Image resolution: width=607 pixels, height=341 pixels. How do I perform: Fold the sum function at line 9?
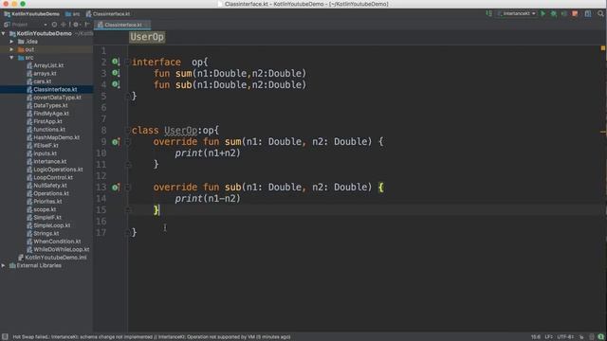[x=128, y=141]
